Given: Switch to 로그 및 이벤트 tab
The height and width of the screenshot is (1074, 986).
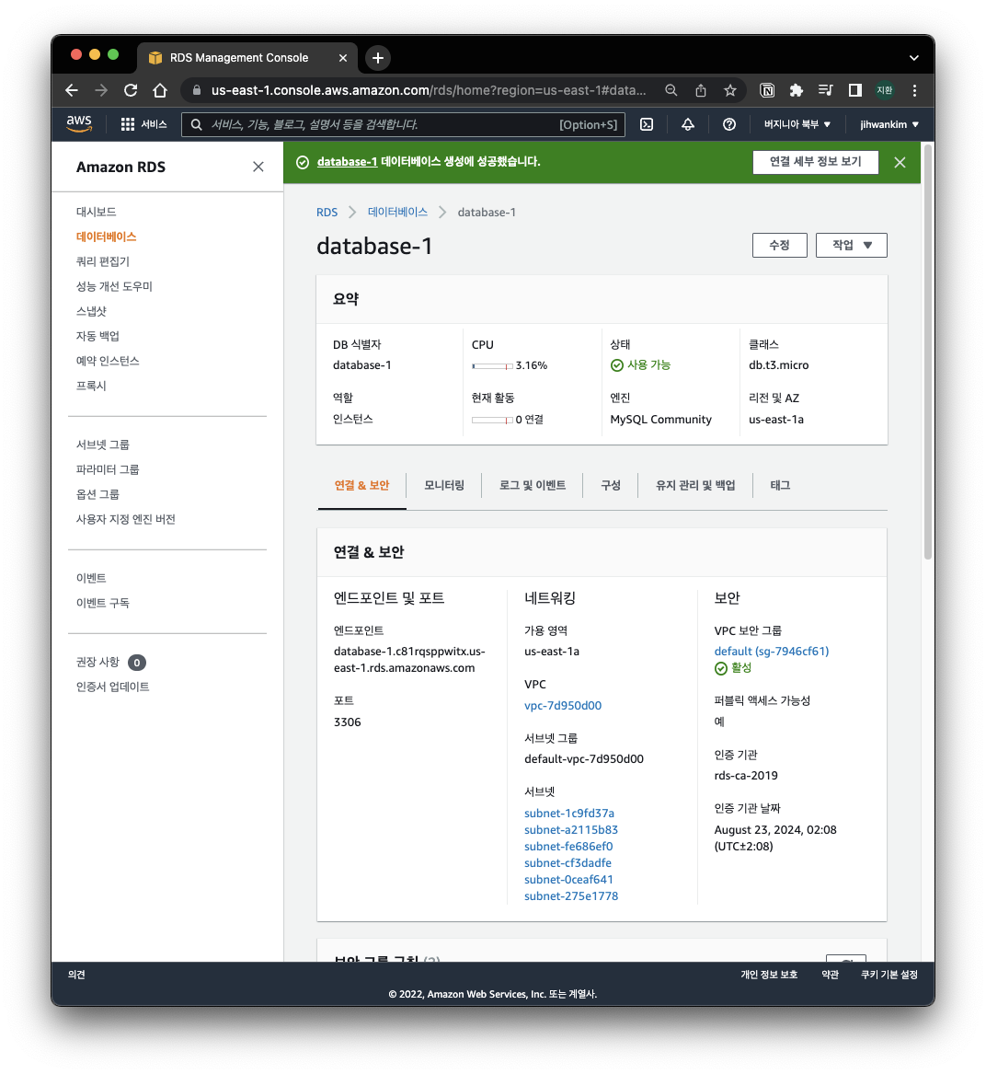Looking at the screenshot, I should pos(532,485).
